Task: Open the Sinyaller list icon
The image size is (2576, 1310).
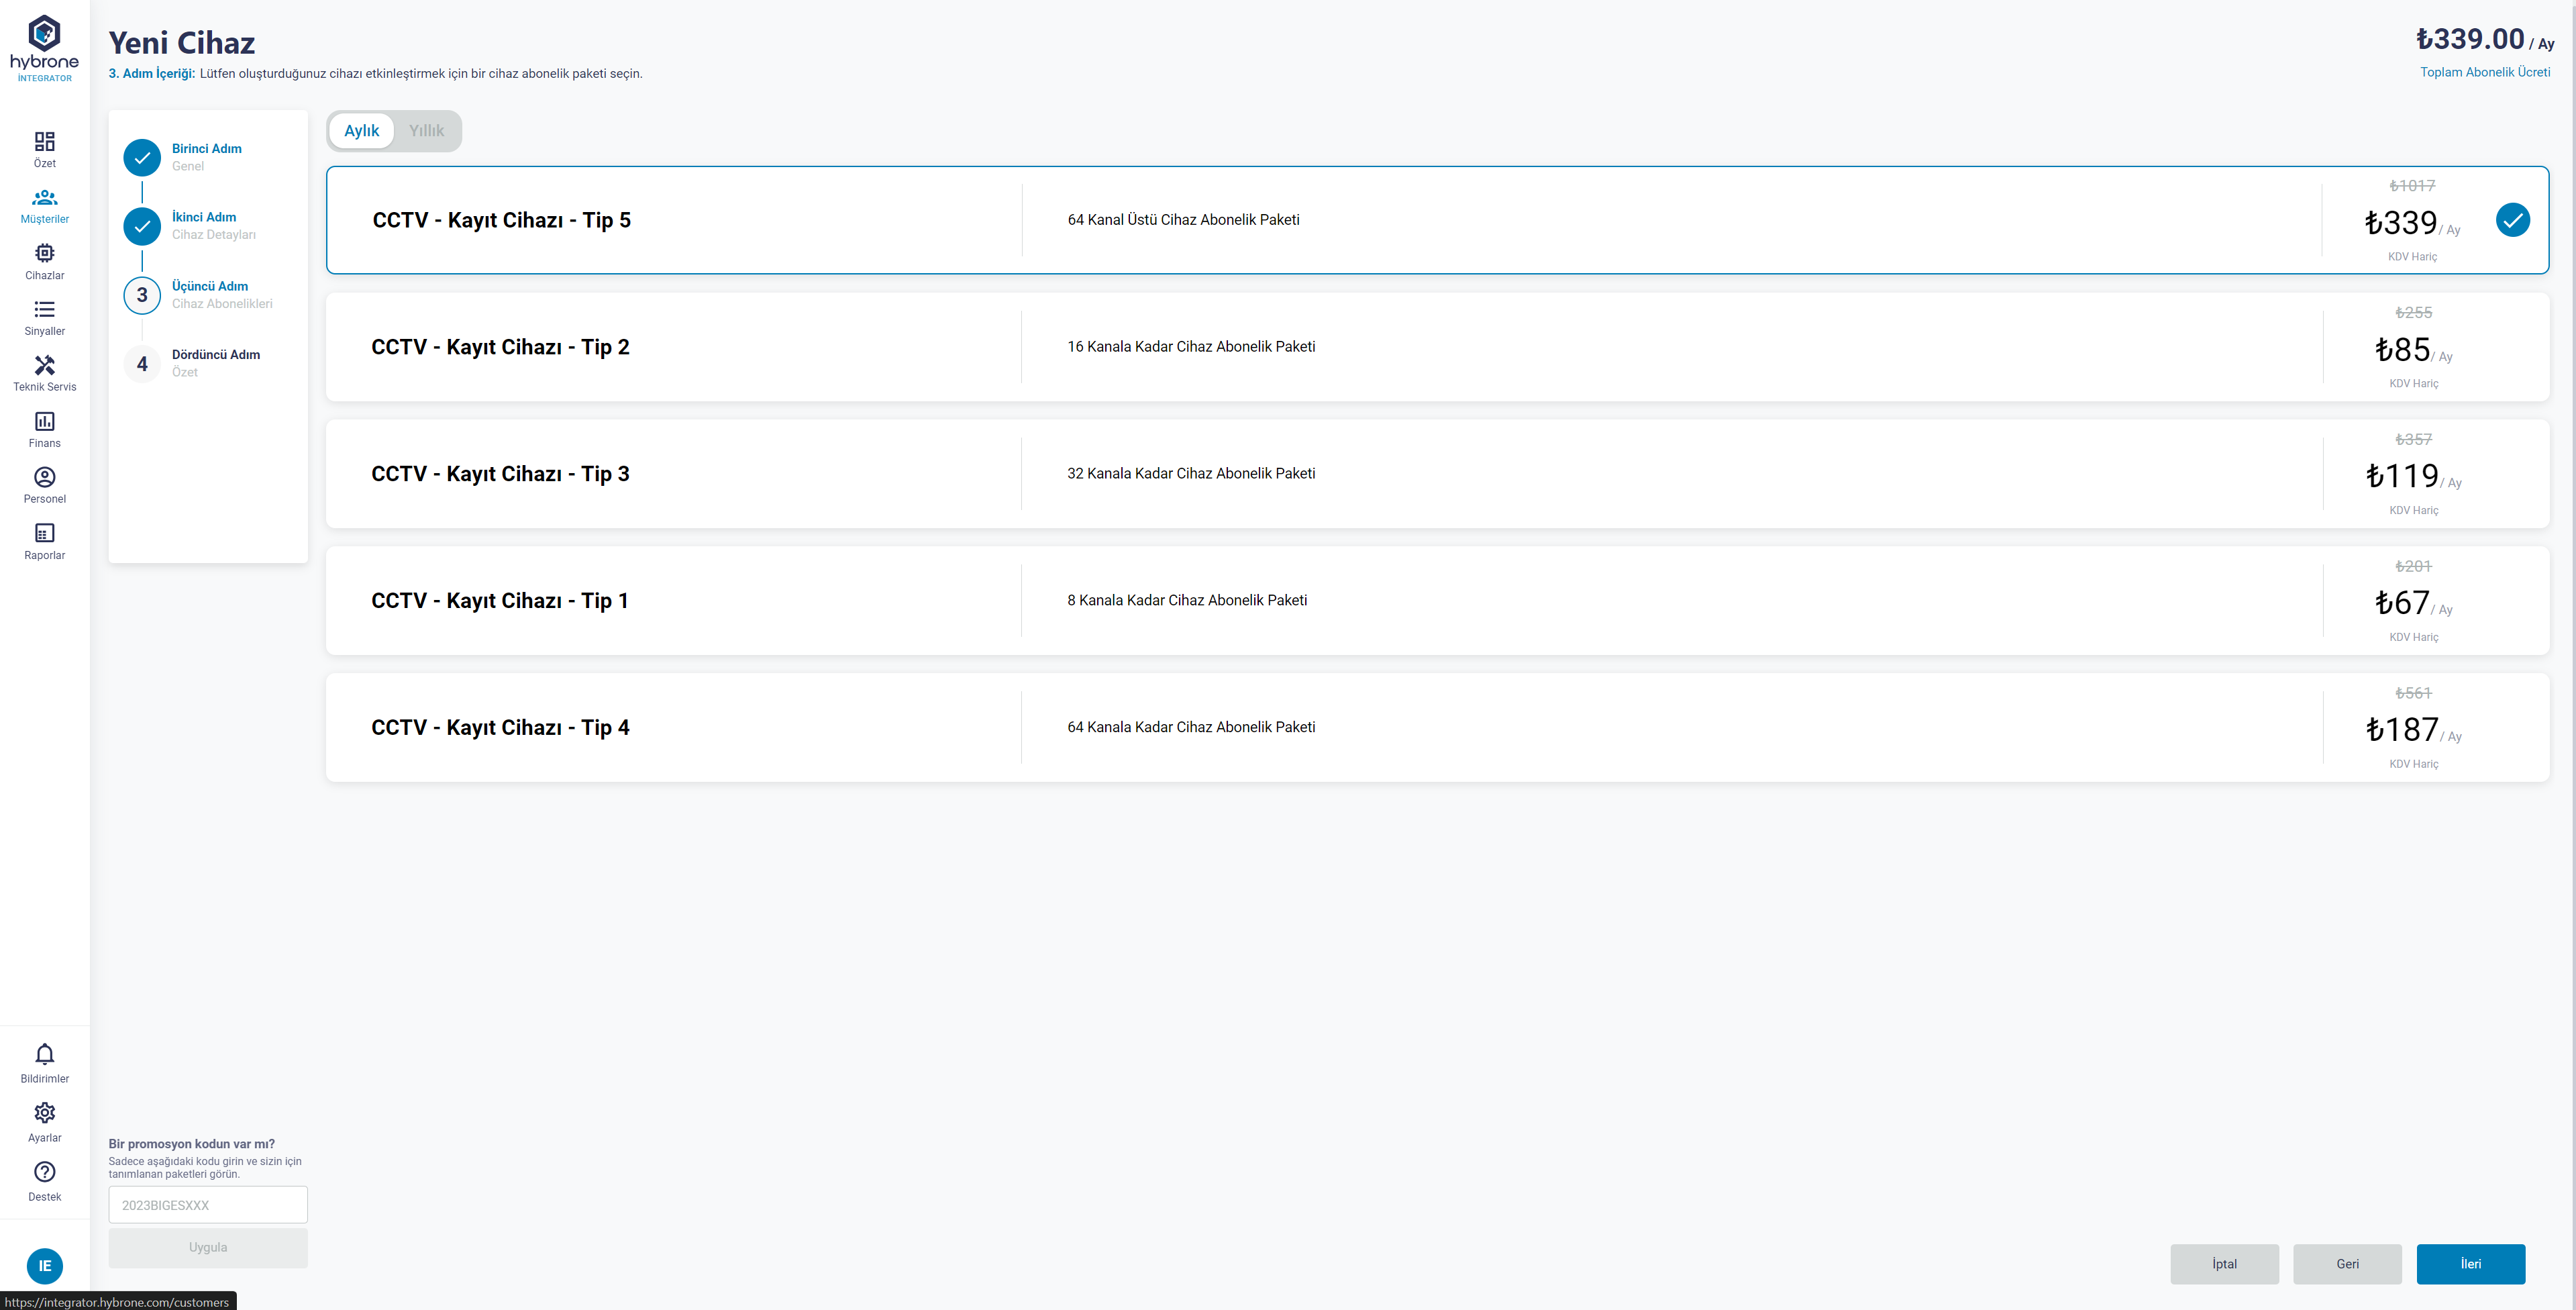Action: point(44,310)
